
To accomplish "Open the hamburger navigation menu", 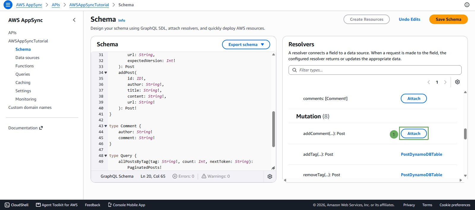I will point(8,5).
